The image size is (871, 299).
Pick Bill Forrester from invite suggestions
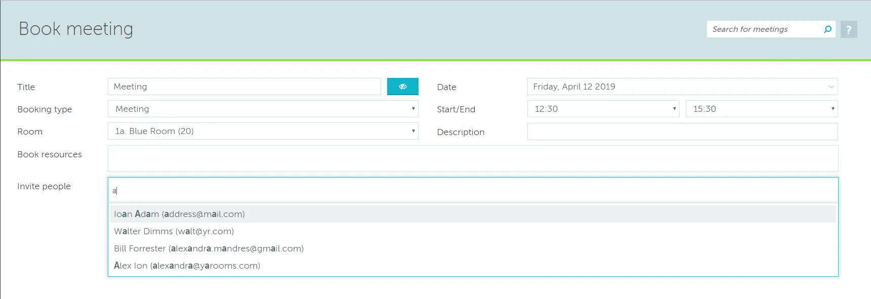209,248
